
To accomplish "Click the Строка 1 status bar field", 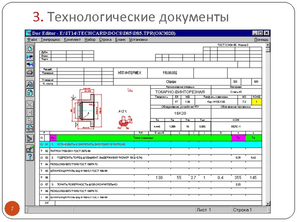I will coord(250,210).
